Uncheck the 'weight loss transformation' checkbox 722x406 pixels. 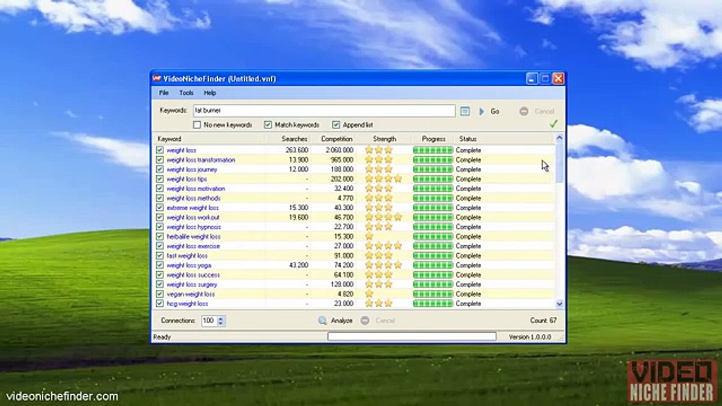click(x=160, y=160)
